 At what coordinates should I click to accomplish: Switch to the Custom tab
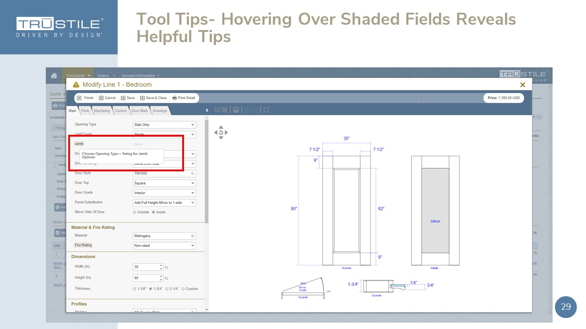[121, 111]
